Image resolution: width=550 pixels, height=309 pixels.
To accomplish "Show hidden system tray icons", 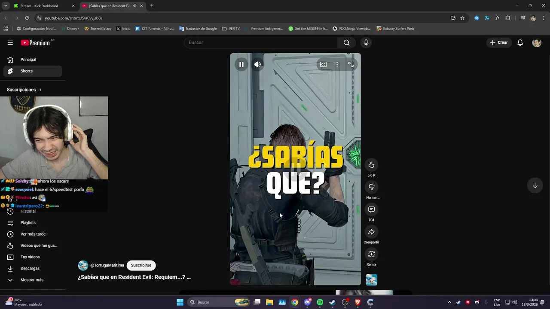I will (449, 302).
